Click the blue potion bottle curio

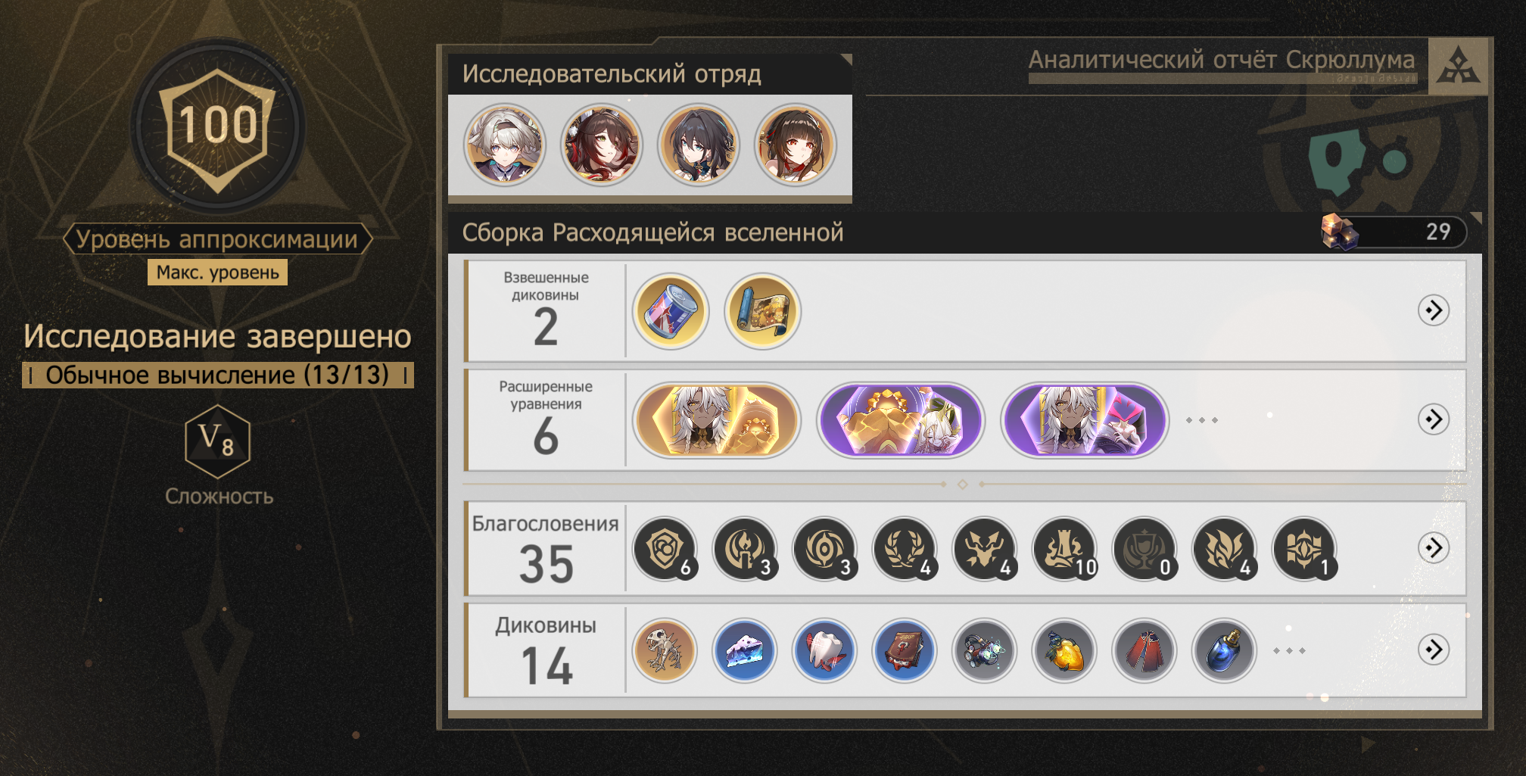(x=1224, y=650)
